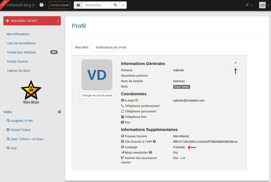Click the API key help icon
271x182 pixels.
[154, 141]
